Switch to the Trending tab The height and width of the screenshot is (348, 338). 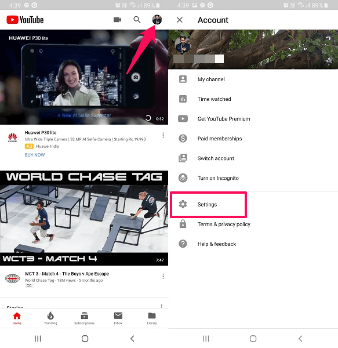click(x=50, y=318)
